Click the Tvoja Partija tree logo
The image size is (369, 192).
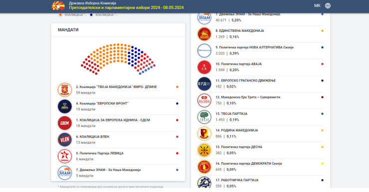[204, 117]
